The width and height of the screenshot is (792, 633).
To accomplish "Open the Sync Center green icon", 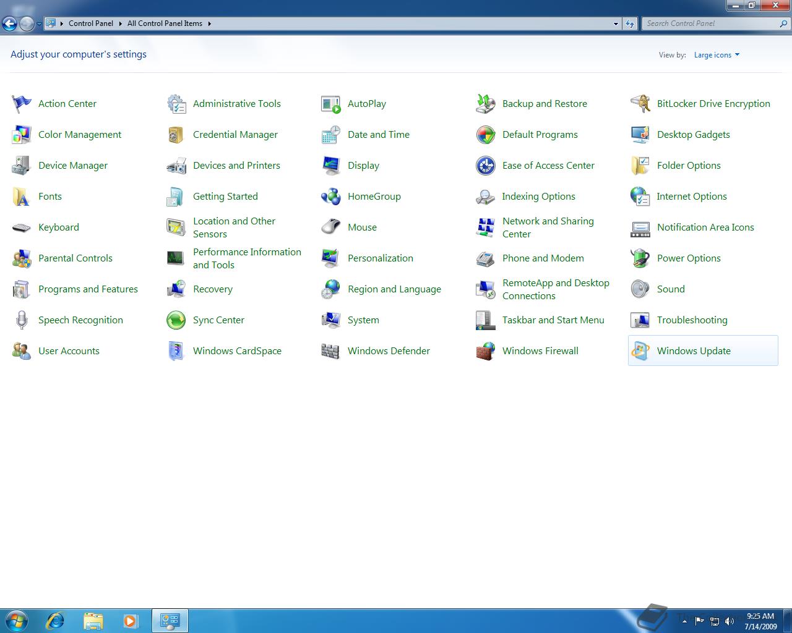I will (x=176, y=320).
